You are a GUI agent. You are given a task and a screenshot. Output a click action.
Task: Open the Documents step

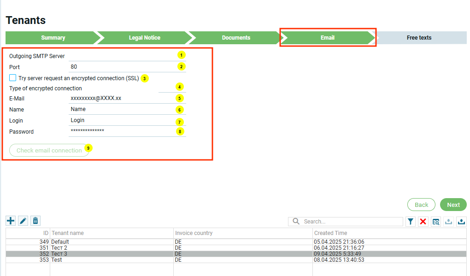click(236, 38)
